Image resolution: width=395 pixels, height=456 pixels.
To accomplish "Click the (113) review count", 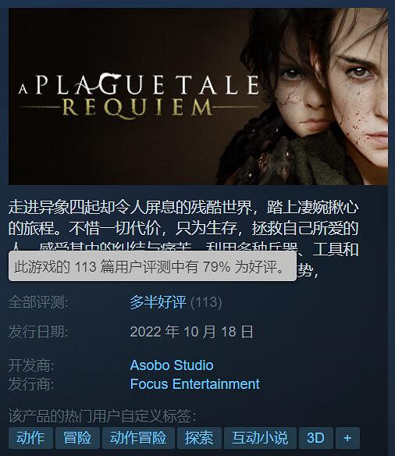I will click(206, 302).
